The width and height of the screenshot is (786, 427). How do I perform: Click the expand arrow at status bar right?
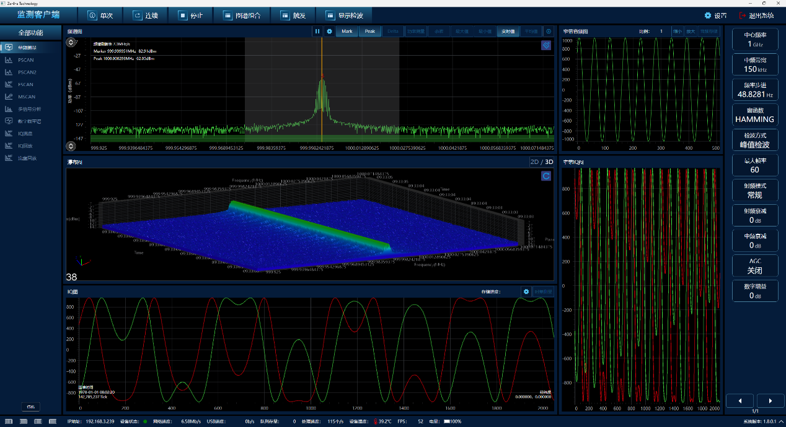click(780, 421)
